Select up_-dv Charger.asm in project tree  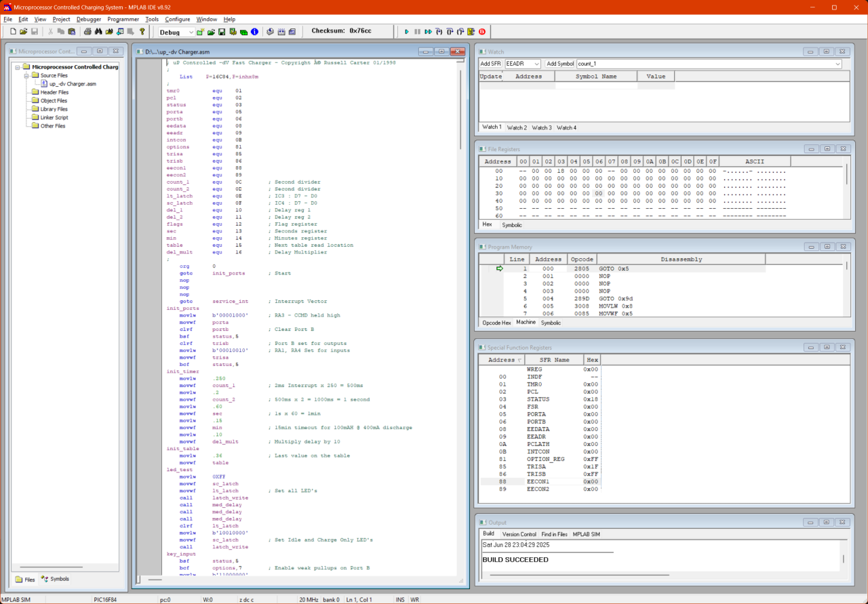pyautogui.click(x=73, y=84)
